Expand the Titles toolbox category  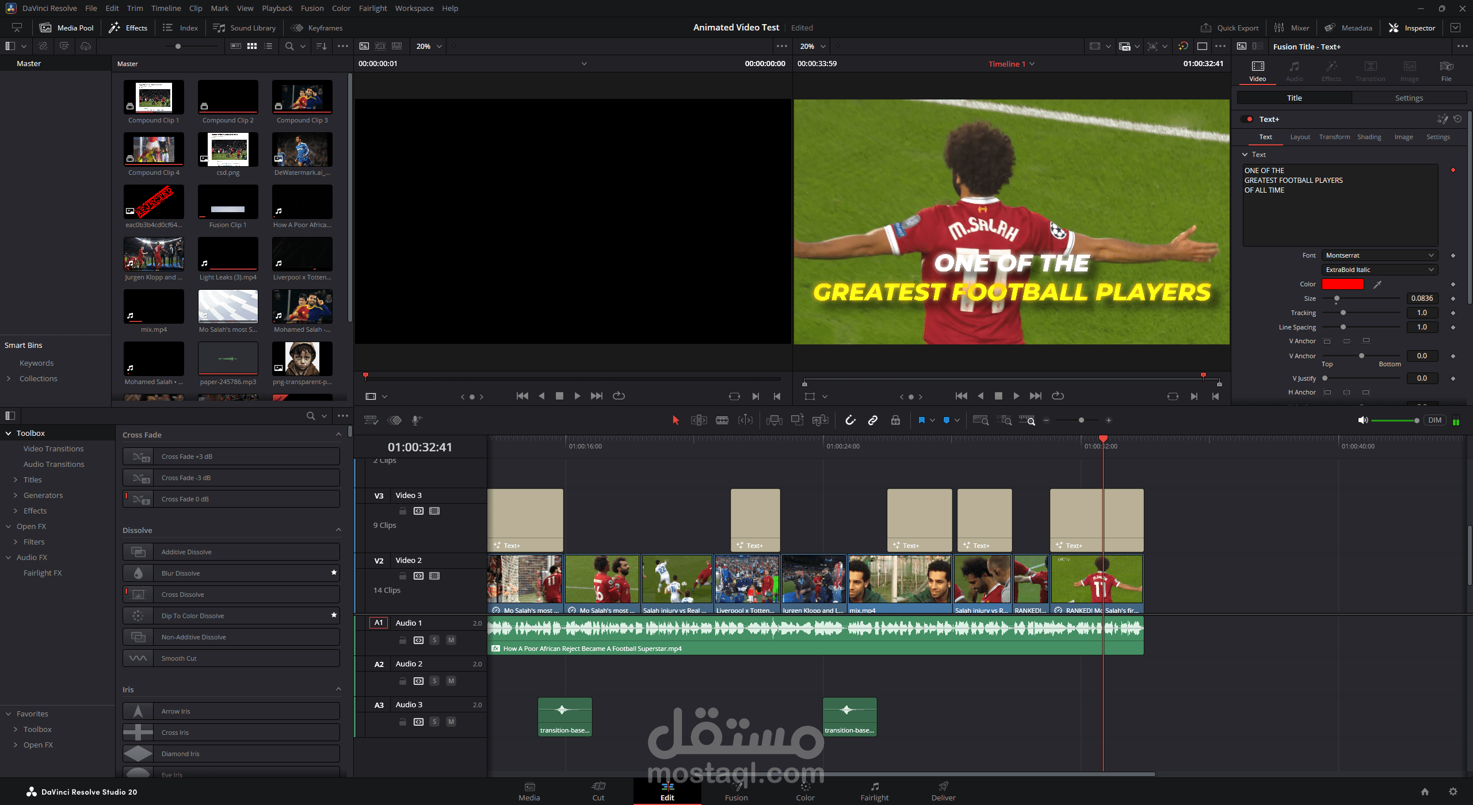click(16, 480)
